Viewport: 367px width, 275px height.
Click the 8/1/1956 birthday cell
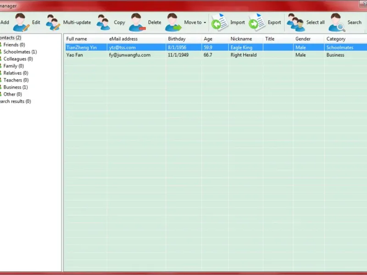[x=177, y=48]
